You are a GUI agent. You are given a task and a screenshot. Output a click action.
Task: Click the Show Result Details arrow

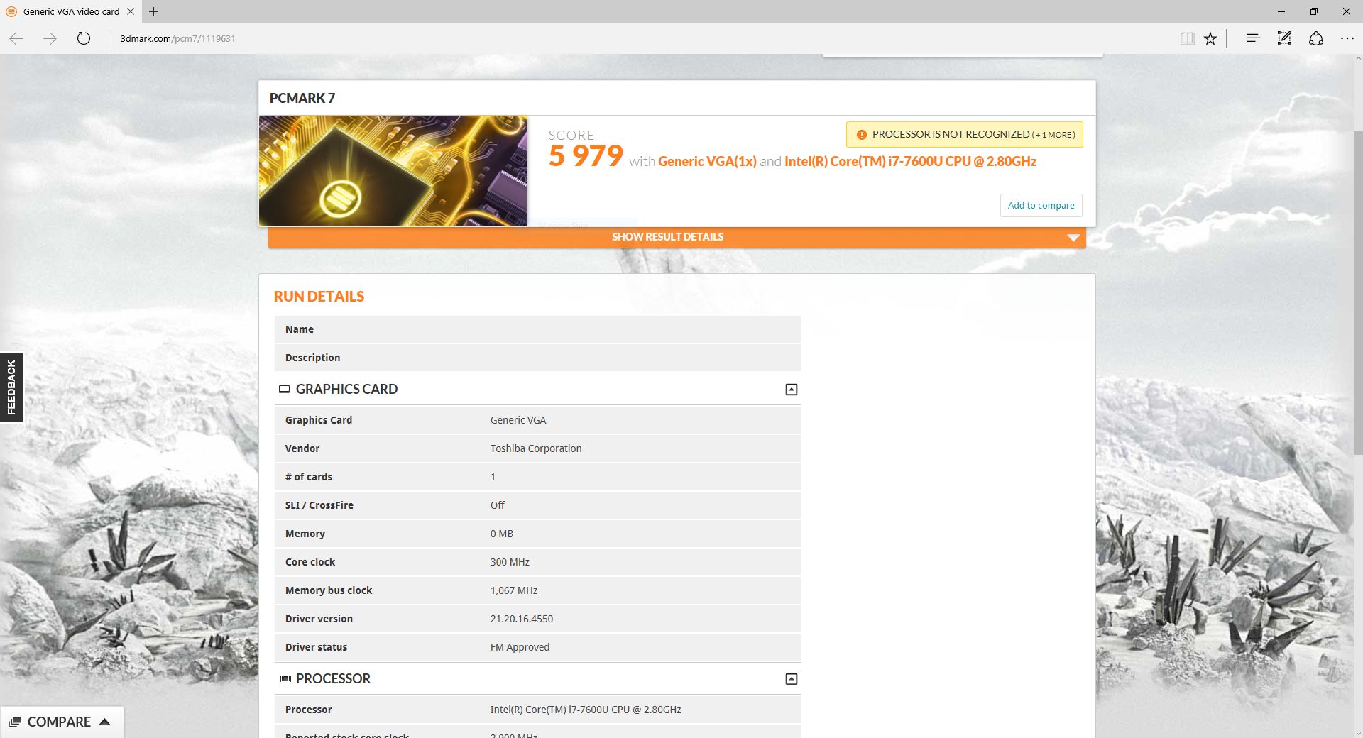click(x=1073, y=238)
